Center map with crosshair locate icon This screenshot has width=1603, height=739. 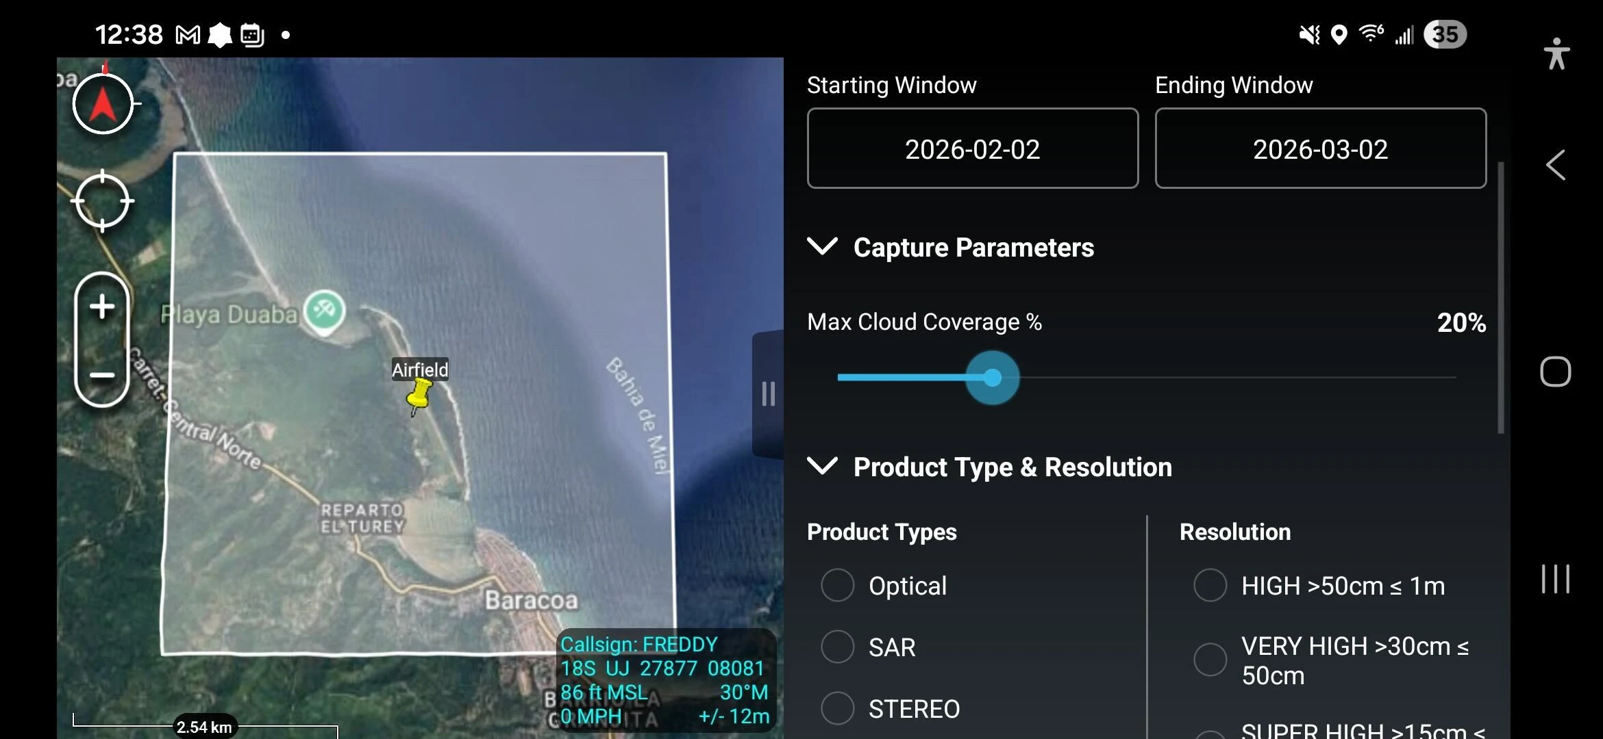pos(102,201)
